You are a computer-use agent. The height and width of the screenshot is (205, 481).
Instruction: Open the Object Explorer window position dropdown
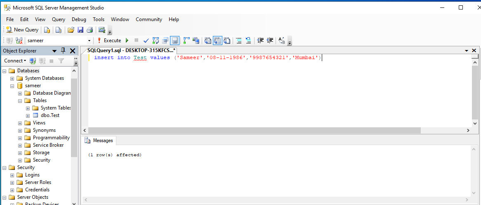54,51
